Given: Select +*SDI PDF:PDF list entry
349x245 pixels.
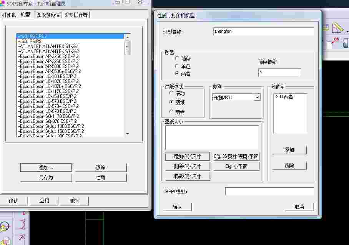Looking at the screenshot, I should pos(70,36).
